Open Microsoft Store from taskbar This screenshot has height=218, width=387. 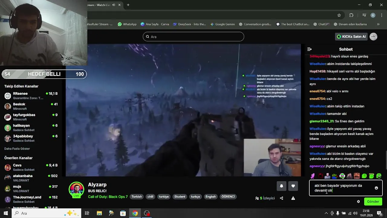123,213
